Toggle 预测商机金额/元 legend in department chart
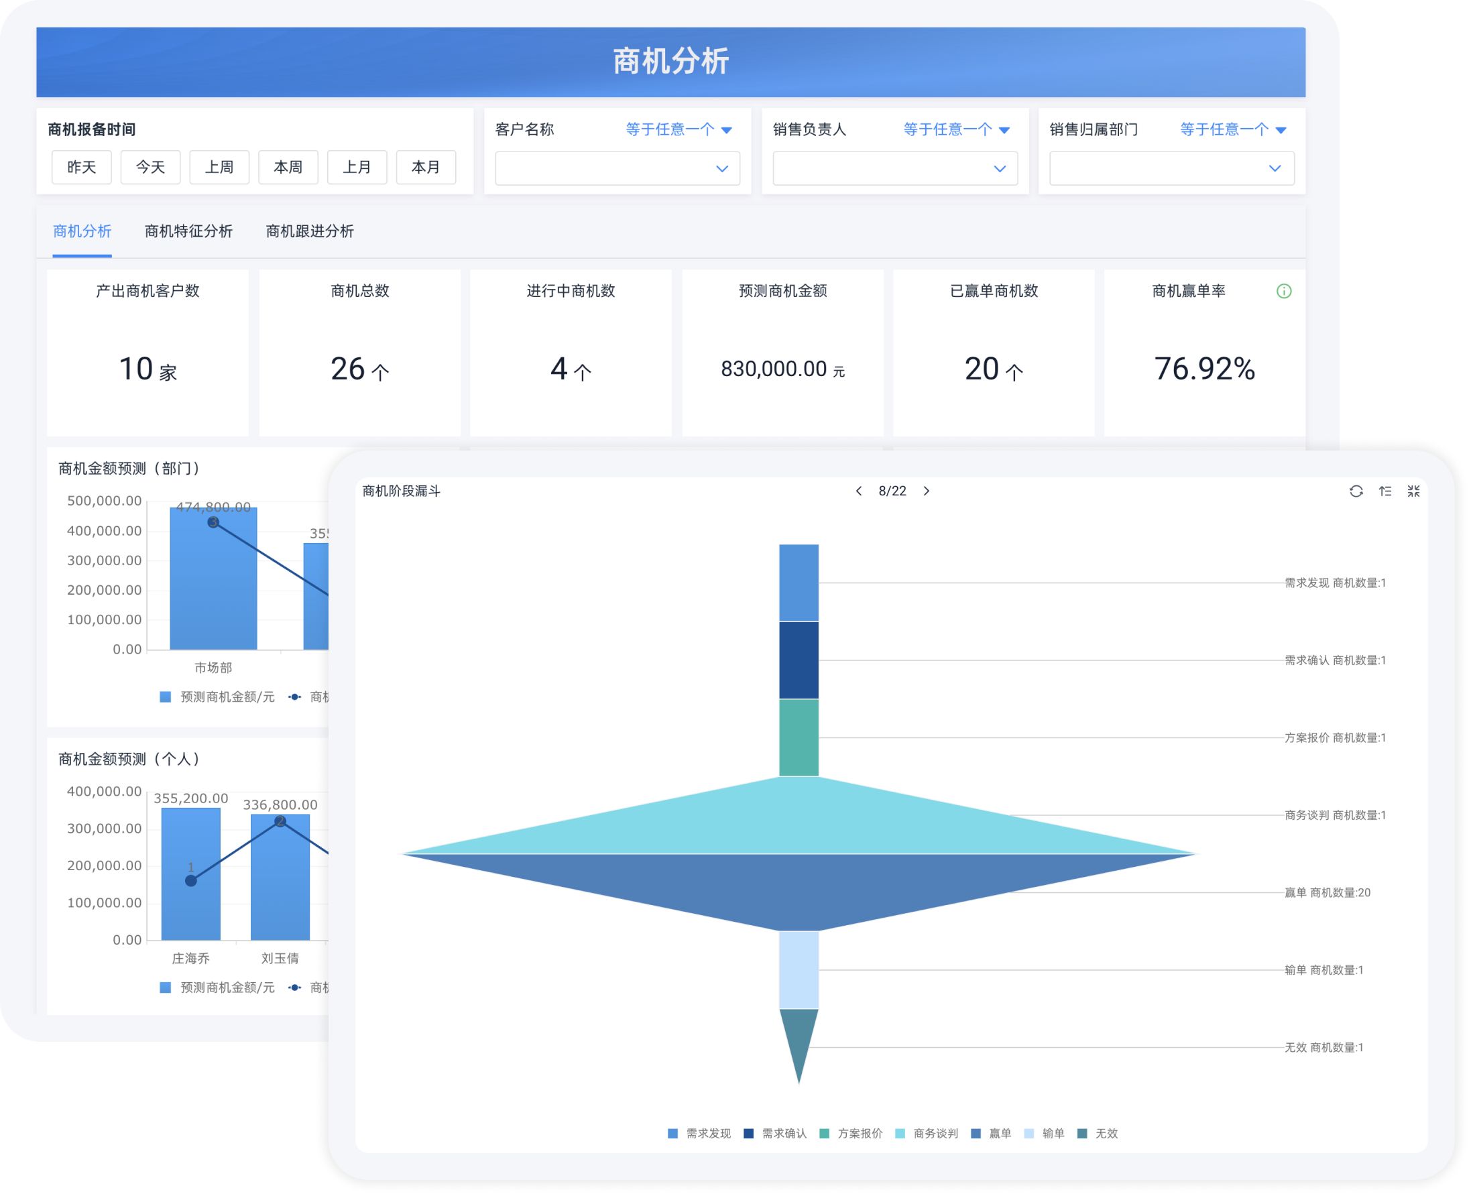Viewport: 1471px width, 1196px height. [218, 697]
